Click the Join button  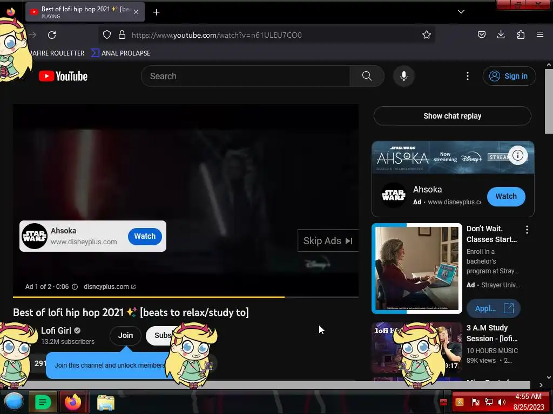pyautogui.click(x=125, y=335)
